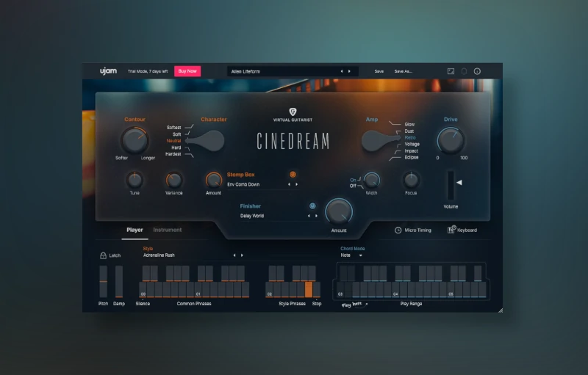Select Glow amp type
588x375 pixels.
(409, 124)
